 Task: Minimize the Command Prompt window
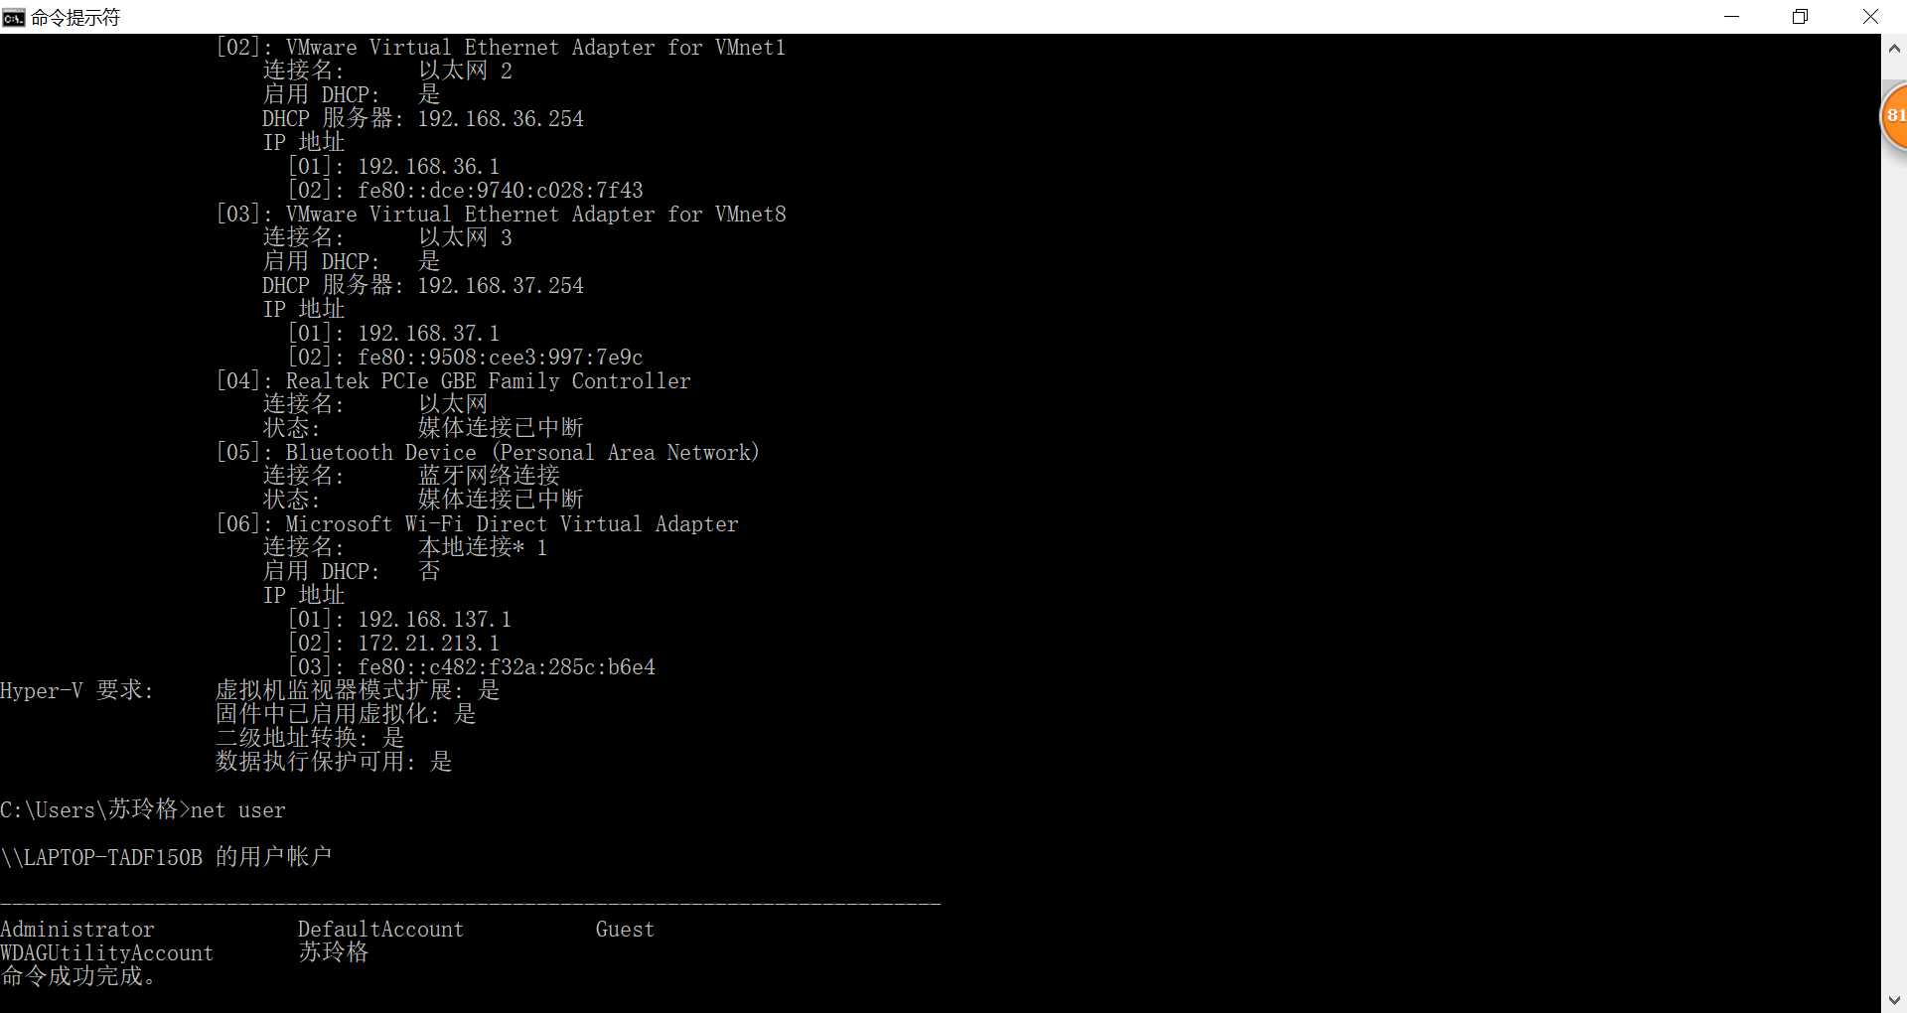click(1731, 17)
